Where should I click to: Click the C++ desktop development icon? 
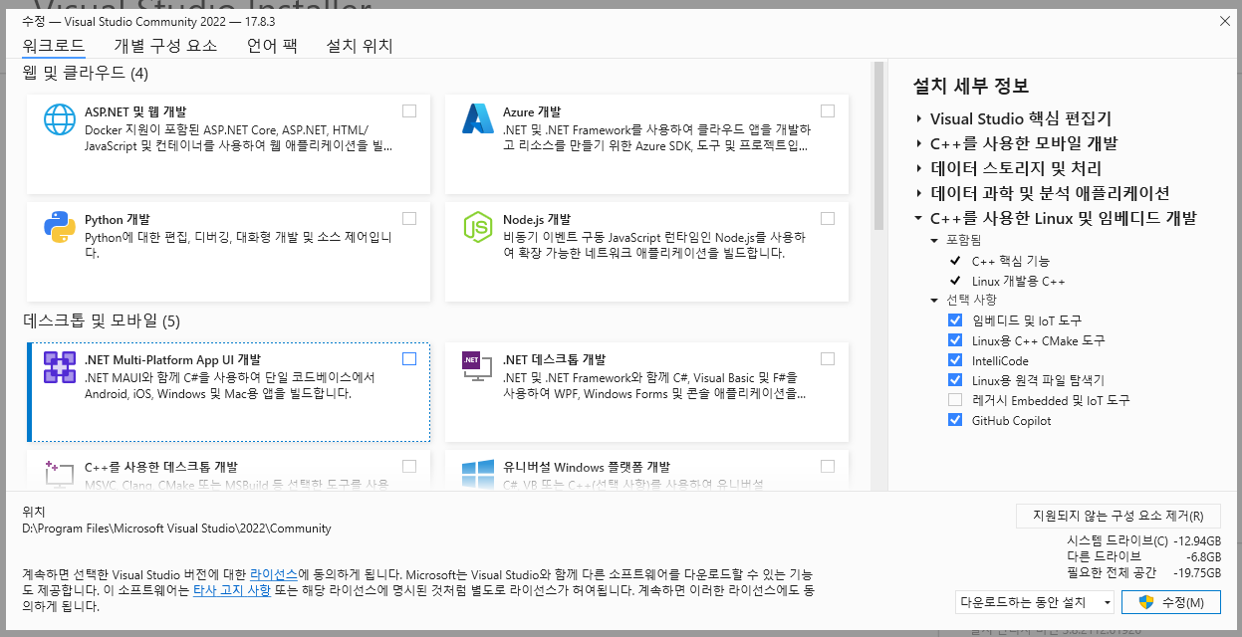point(60,474)
